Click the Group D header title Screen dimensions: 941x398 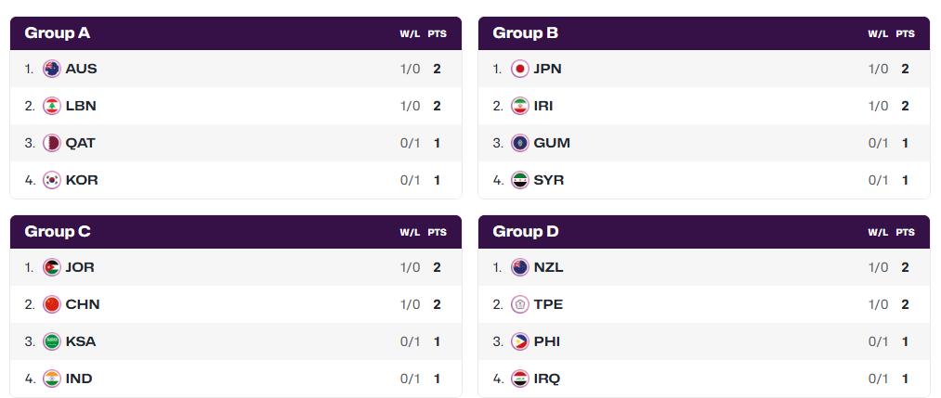click(526, 231)
